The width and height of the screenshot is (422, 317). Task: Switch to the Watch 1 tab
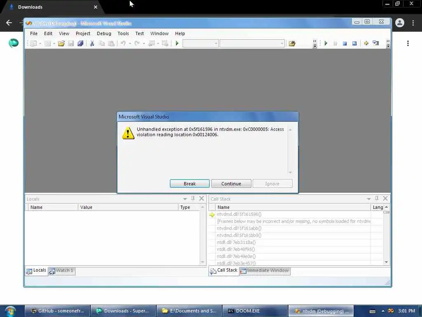pyautogui.click(x=62, y=271)
